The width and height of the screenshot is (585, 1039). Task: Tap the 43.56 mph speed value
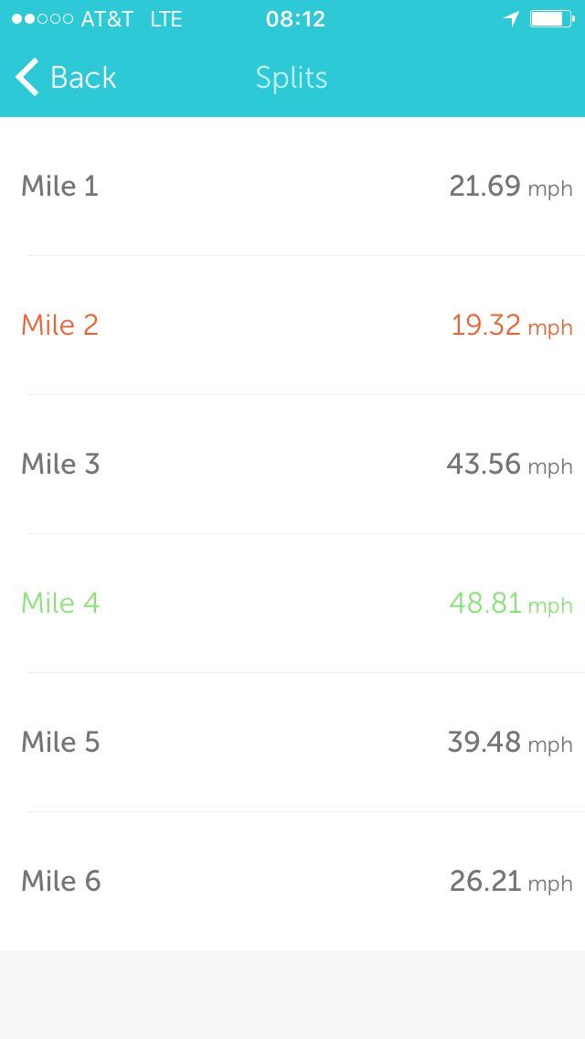pos(509,465)
